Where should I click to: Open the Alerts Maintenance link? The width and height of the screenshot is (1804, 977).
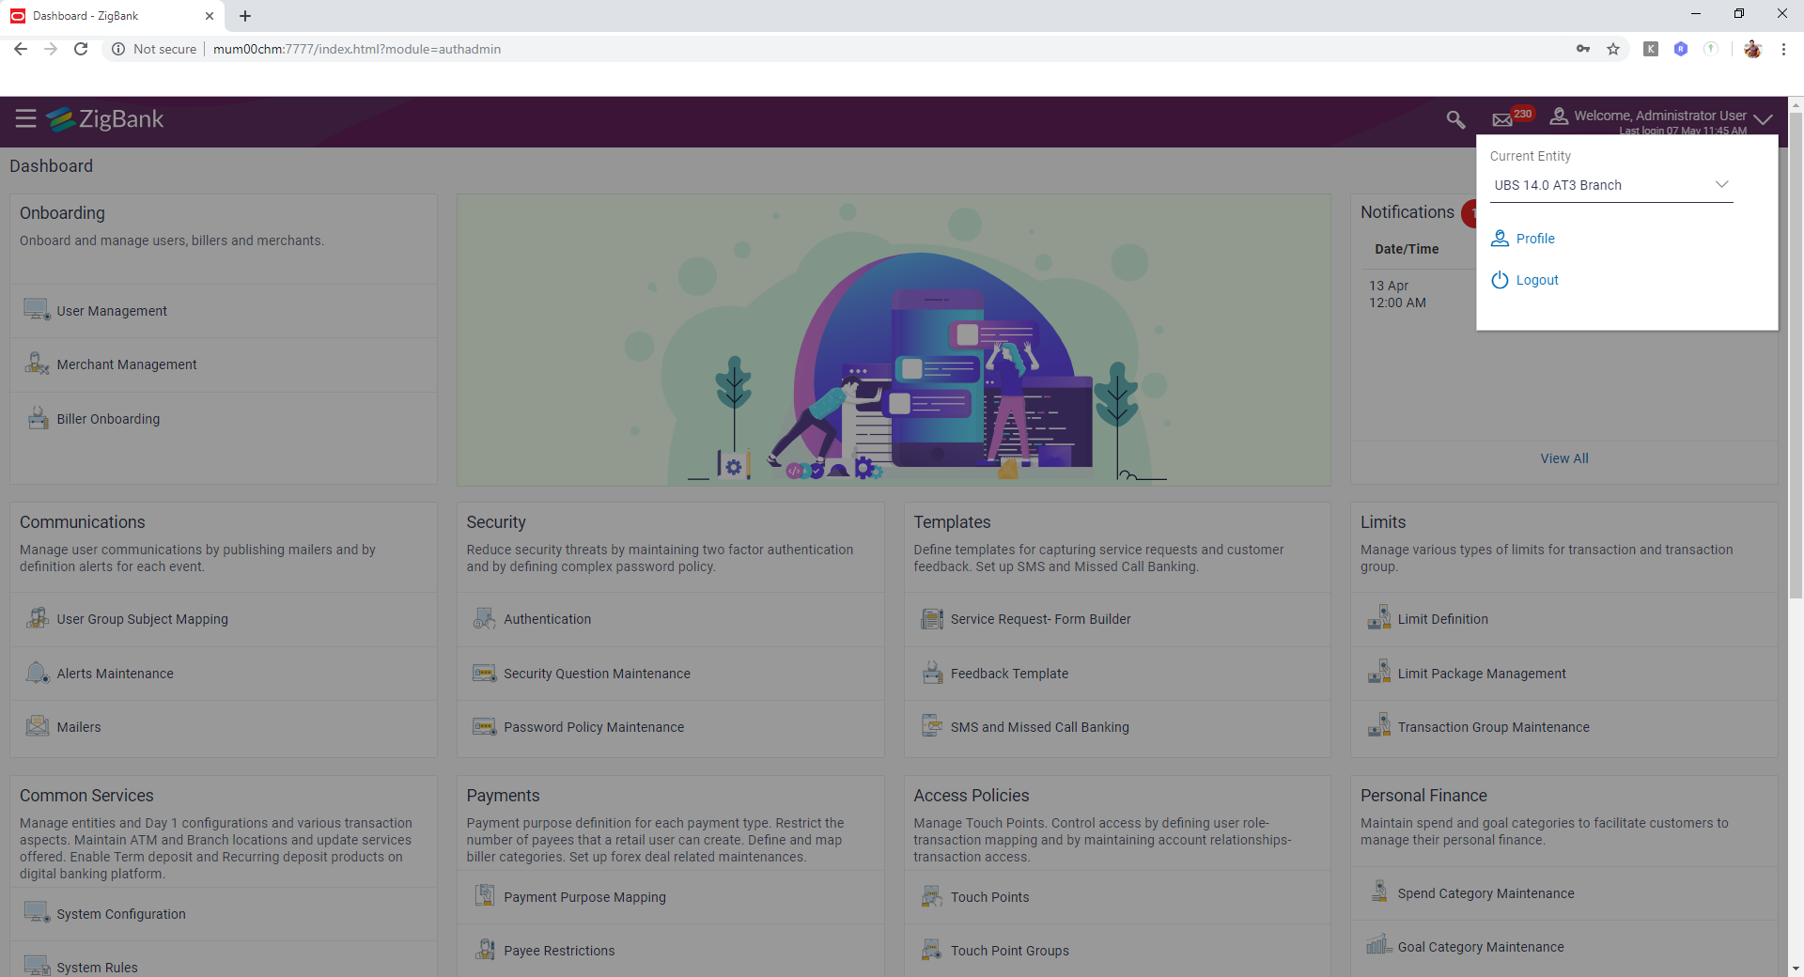[x=115, y=674]
